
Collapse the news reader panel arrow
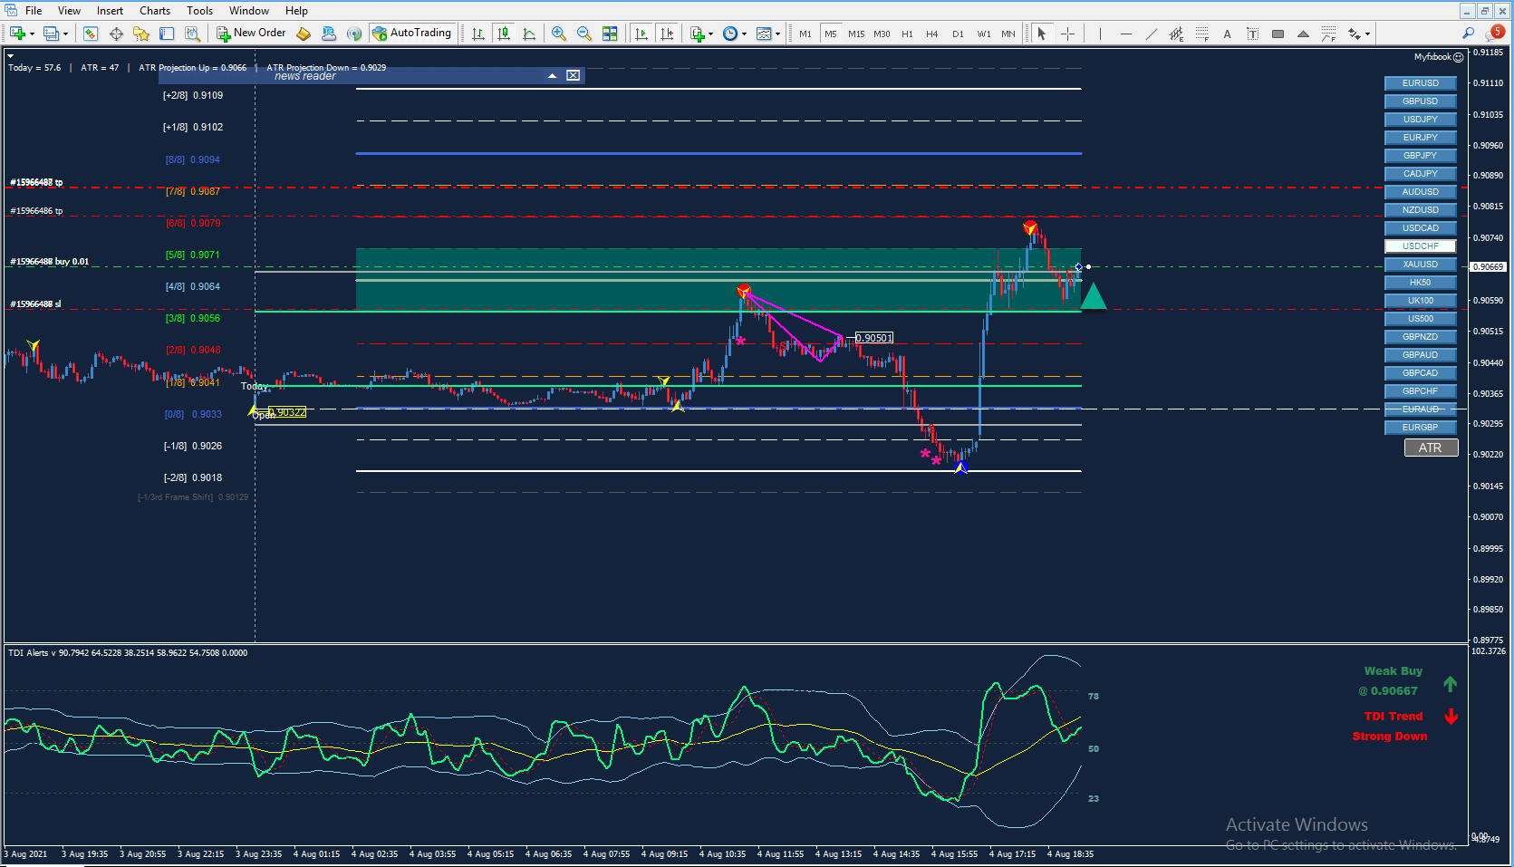click(552, 75)
